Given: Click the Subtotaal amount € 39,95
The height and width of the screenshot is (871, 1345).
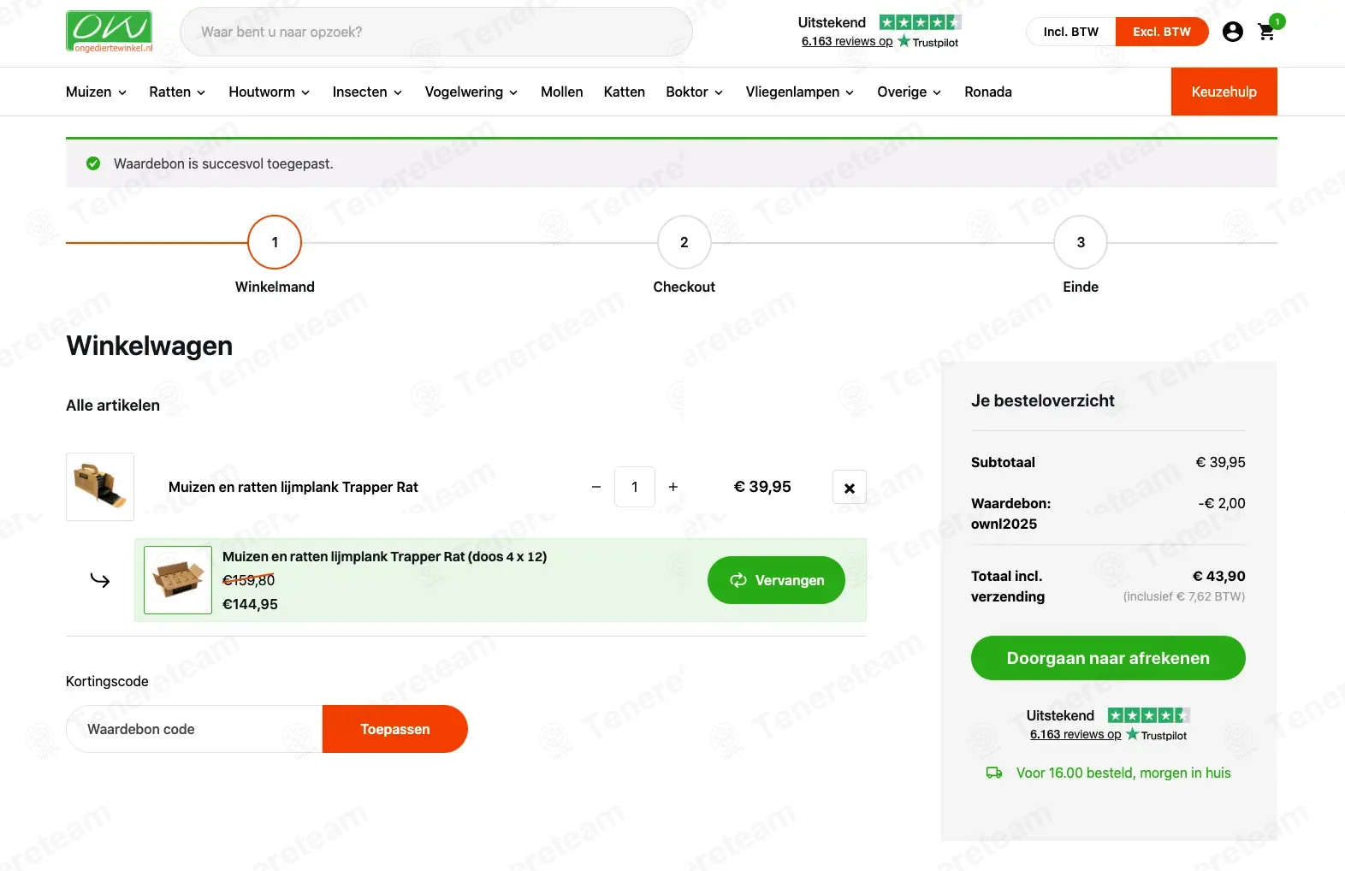Looking at the screenshot, I should 1220,462.
